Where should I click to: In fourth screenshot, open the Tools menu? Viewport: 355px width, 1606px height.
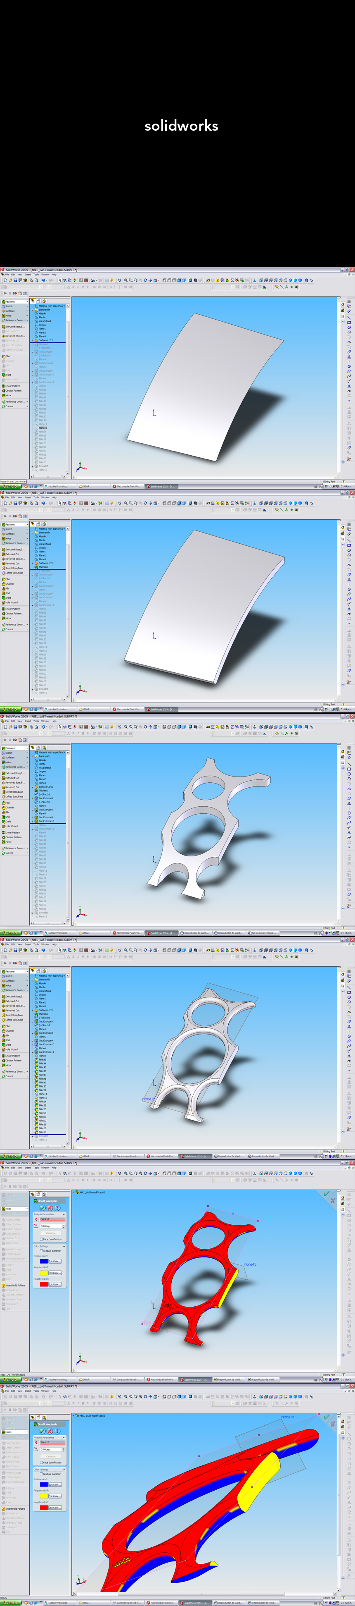[36, 944]
